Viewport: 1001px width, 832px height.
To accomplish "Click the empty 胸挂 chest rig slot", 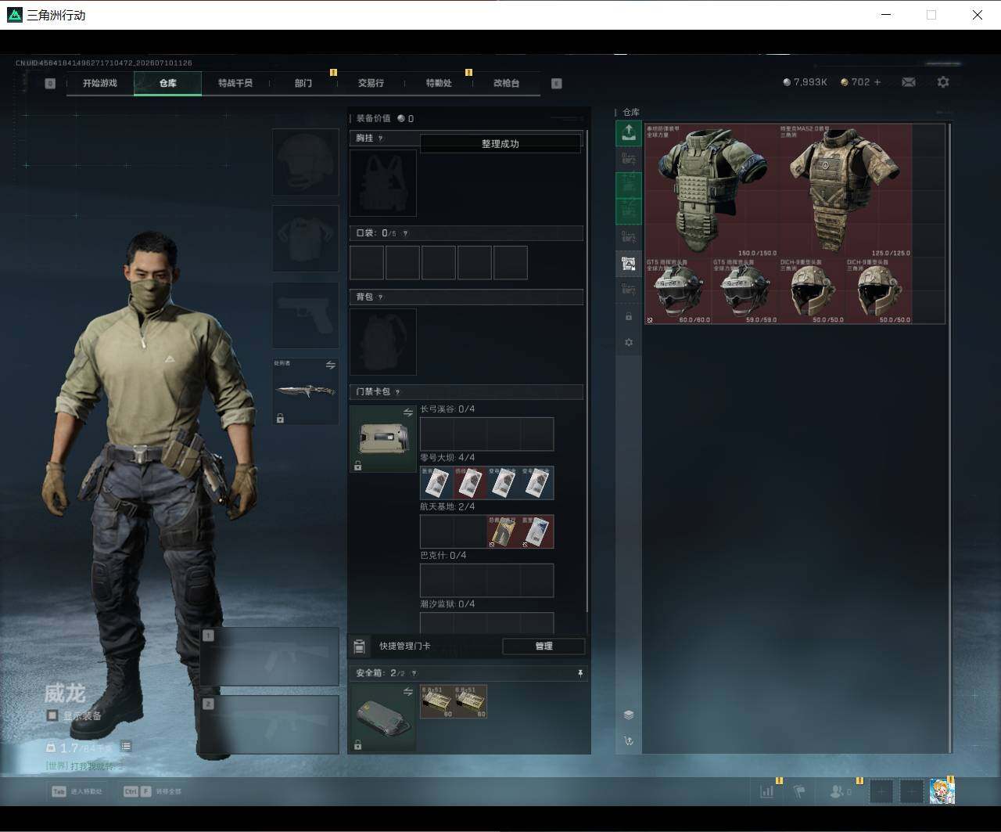I will pyautogui.click(x=383, y=183).
